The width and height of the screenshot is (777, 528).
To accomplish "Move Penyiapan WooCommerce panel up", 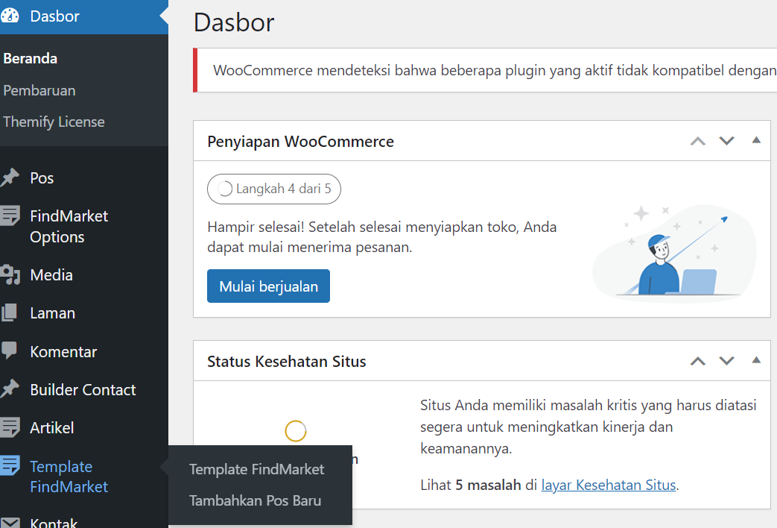I will coord(698,141).
